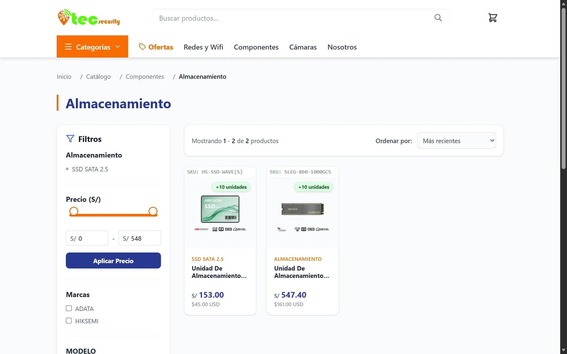The width and height of the screenshot is (567, 354).
Task: Click the filter funnel icon beside Filtros
Action: [x=70, y=139]
